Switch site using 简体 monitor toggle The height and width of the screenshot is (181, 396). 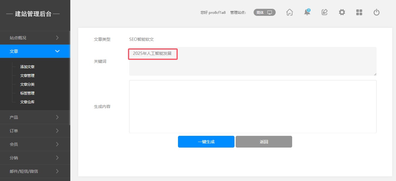[264, 12]
